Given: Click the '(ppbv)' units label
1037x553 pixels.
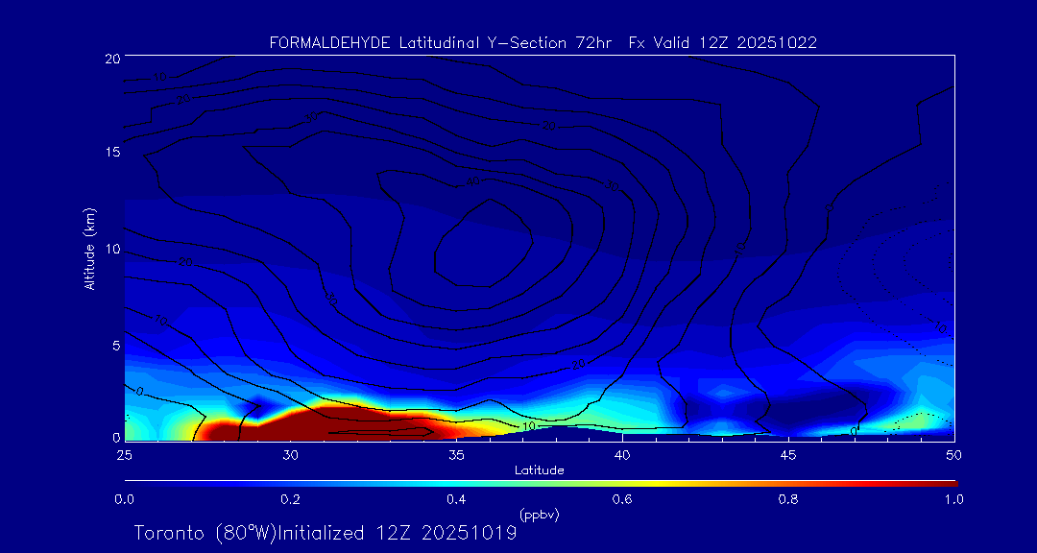Looking at the screenshot, I should [x=540, y=515].
